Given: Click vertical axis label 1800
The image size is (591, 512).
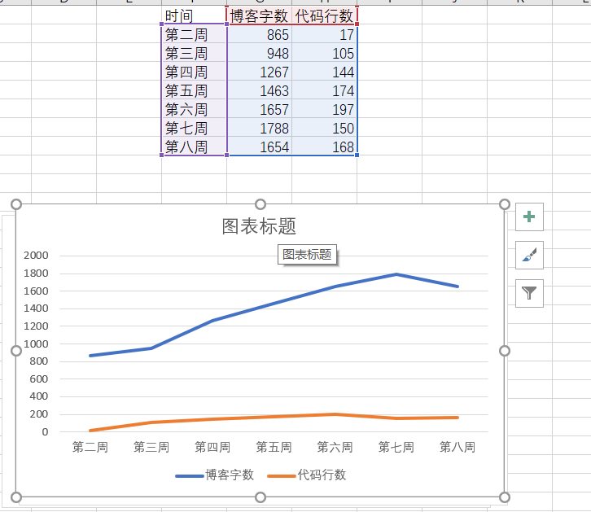Looking at the screenshot, I should 36,274.
